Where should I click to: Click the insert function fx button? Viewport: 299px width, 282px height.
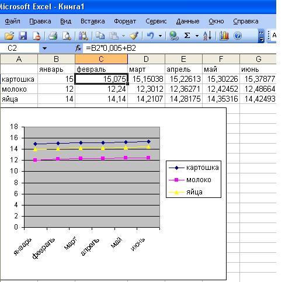pyautogui.click(x=78, y=48)
